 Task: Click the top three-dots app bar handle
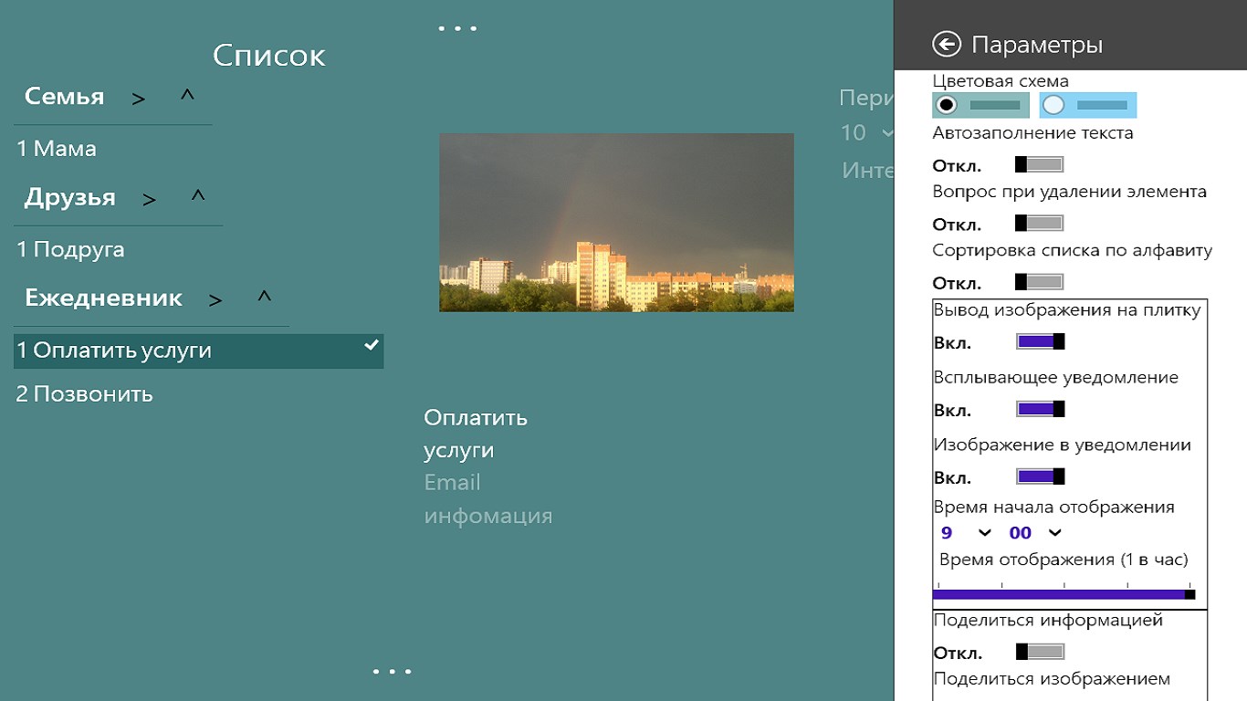457,28
